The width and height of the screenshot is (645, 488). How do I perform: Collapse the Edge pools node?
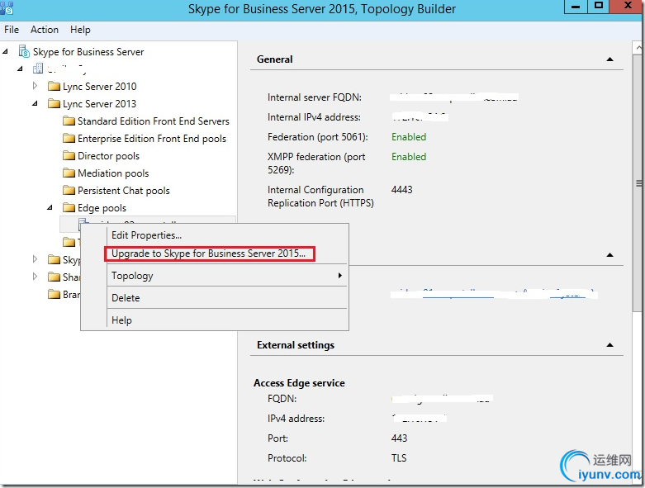[50, 207]
